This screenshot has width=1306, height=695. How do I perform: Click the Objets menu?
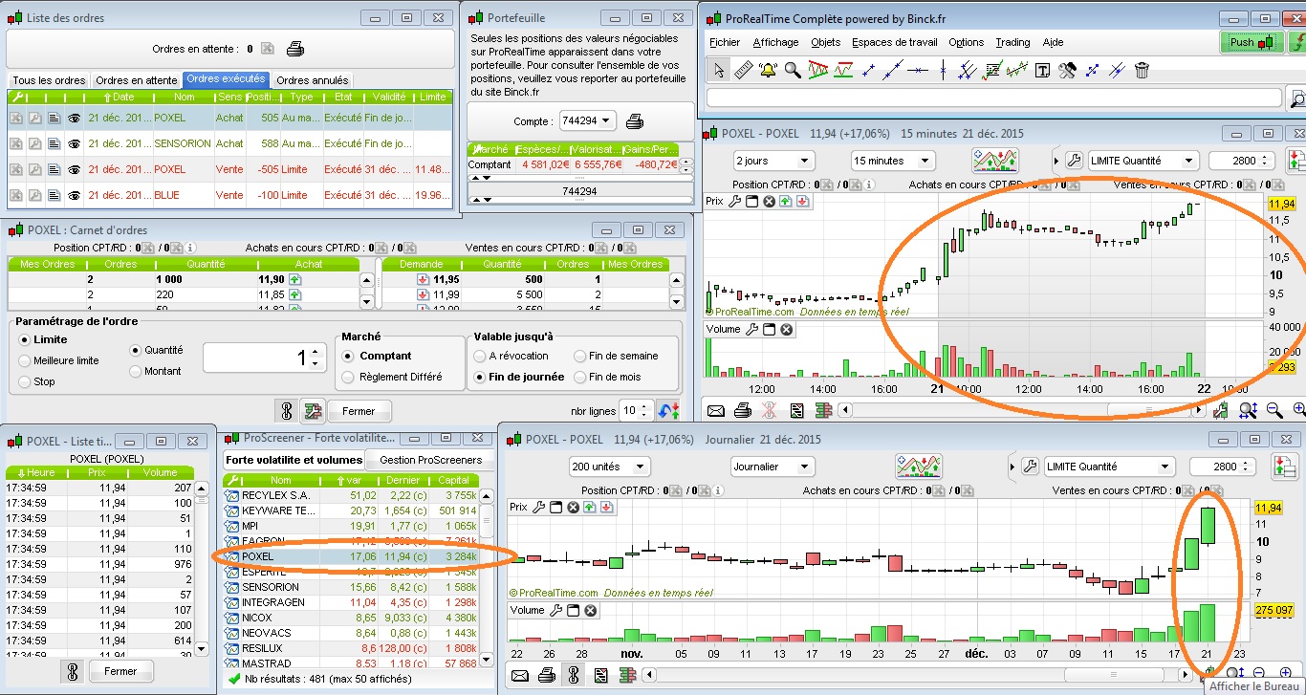[x=825, y=42]
